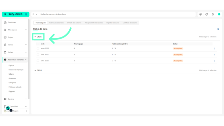Screen dimensions: 224x126
Task: Switch to Détails des salaires tab
Action: (74, 23)
